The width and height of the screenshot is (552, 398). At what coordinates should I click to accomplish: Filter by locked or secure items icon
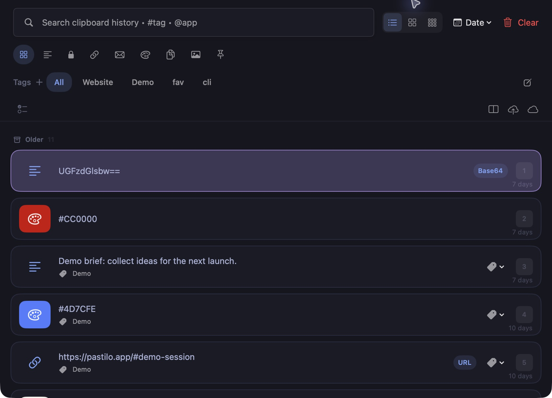tap(71, 55)
